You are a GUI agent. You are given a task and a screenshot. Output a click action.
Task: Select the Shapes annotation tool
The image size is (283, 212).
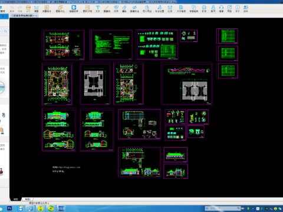pyautogui.click(x=116, y=9)
